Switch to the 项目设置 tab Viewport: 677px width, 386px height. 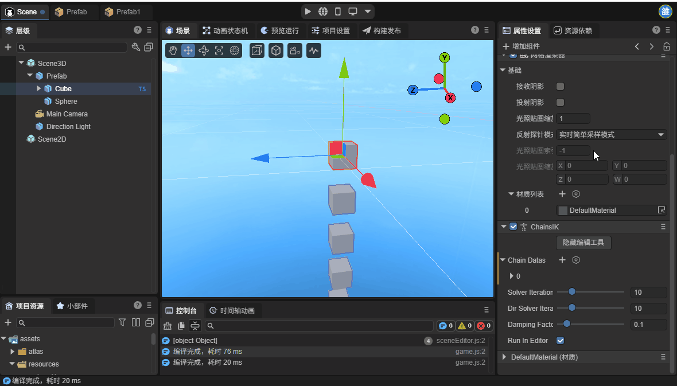point(330,30)
